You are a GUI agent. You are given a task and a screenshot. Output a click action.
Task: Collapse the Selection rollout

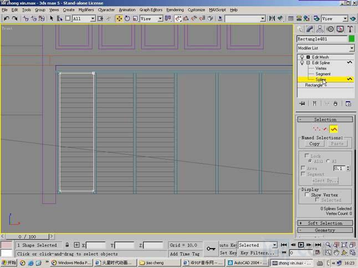tap(325, 119)
